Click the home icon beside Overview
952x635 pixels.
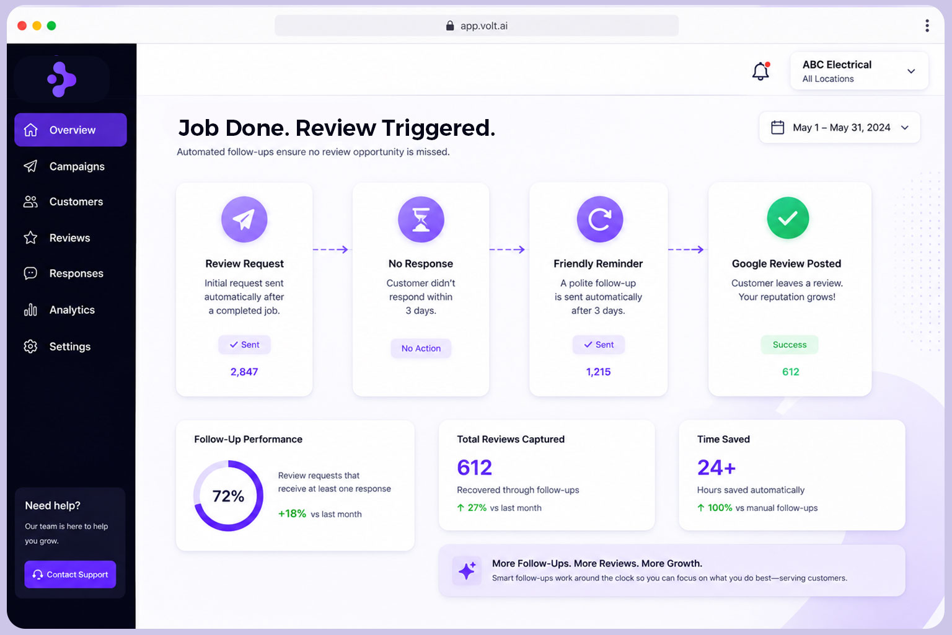30,130
